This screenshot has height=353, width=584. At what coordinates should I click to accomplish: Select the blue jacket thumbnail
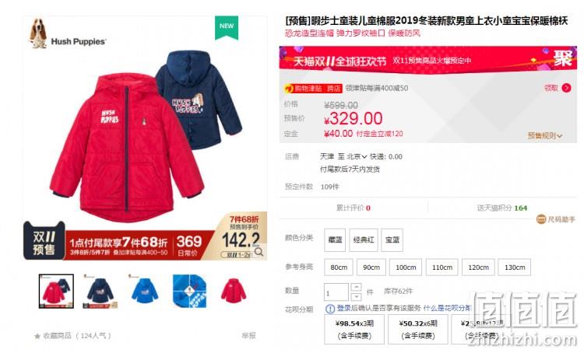145,291
